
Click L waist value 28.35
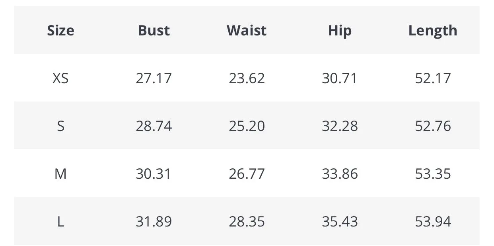click(247, 221)
